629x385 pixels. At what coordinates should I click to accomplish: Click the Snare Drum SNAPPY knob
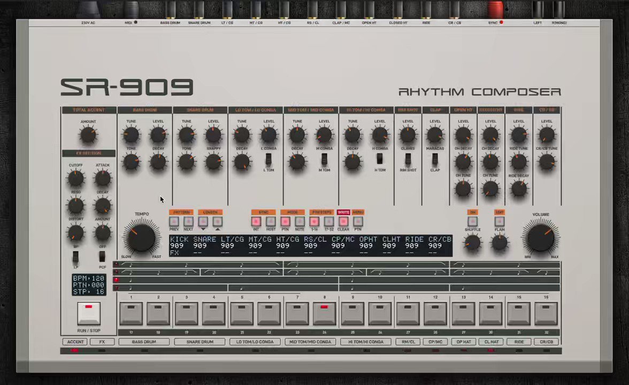tap(213, 162)
